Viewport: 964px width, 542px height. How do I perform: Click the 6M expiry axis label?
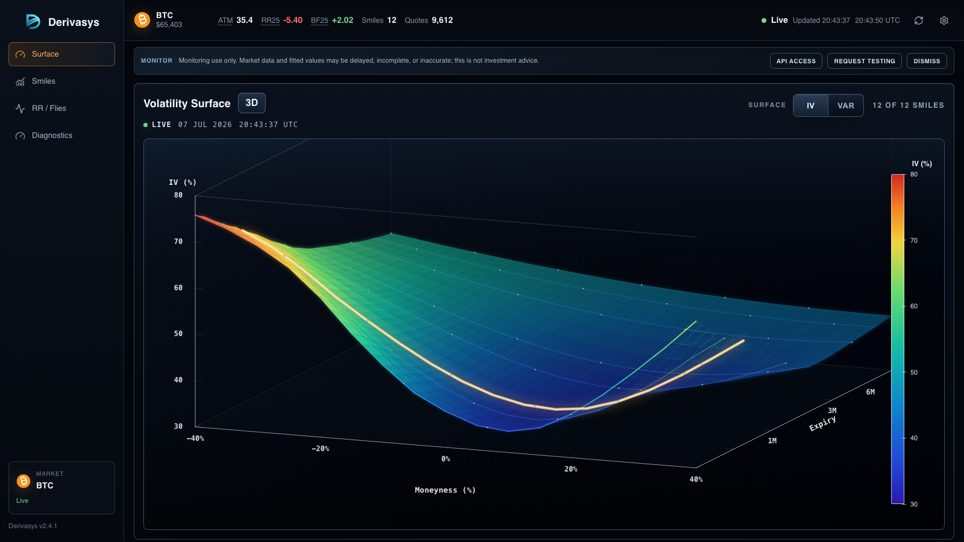tap(871, 392)
